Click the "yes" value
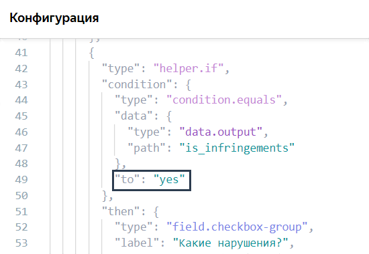The height and width of the screenshot is (254, 369). [x=169, y=180]
